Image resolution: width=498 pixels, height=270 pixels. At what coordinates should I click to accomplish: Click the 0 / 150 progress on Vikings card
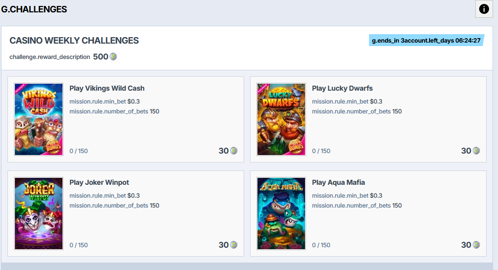click(79, 151)
